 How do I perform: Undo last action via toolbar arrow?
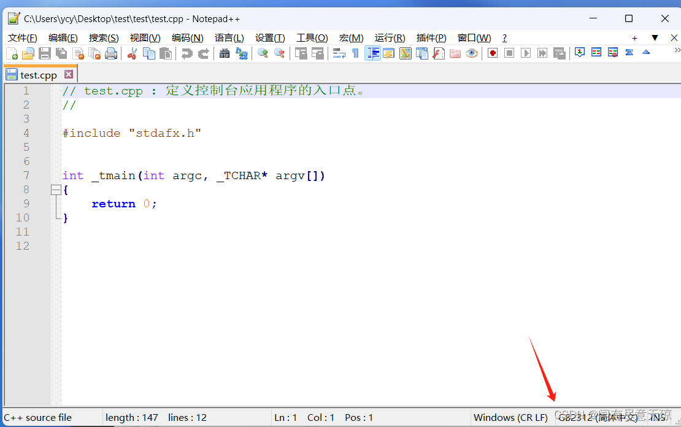[187, 53]
